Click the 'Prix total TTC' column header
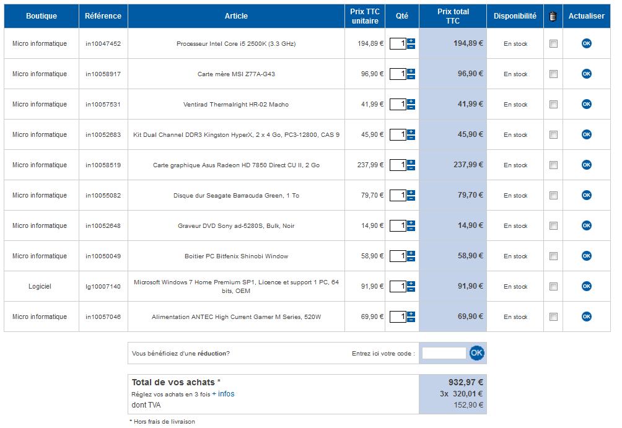The image size is (622, 428). point(453,16)
